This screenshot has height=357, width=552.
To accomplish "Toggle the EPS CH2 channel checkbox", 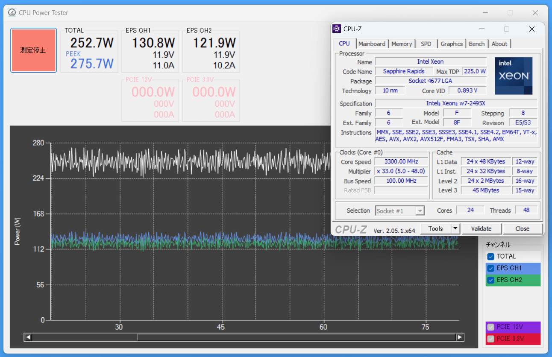I will (490, 280).
